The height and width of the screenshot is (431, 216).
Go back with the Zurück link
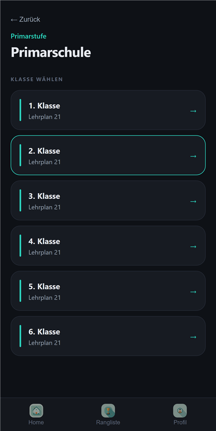(25, 20)
